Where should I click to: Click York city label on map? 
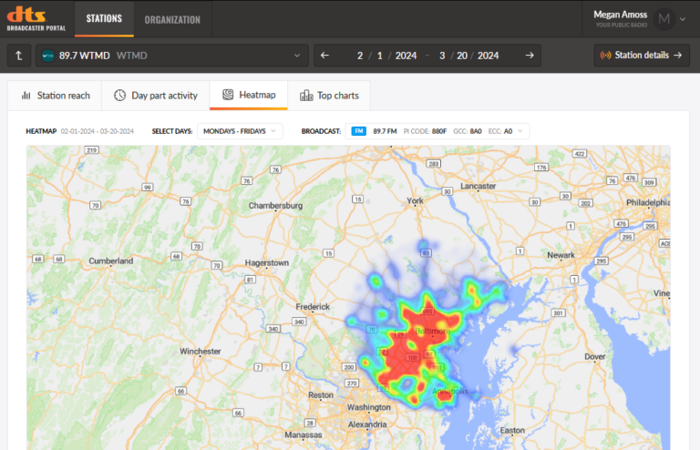(x=415, y=200)
